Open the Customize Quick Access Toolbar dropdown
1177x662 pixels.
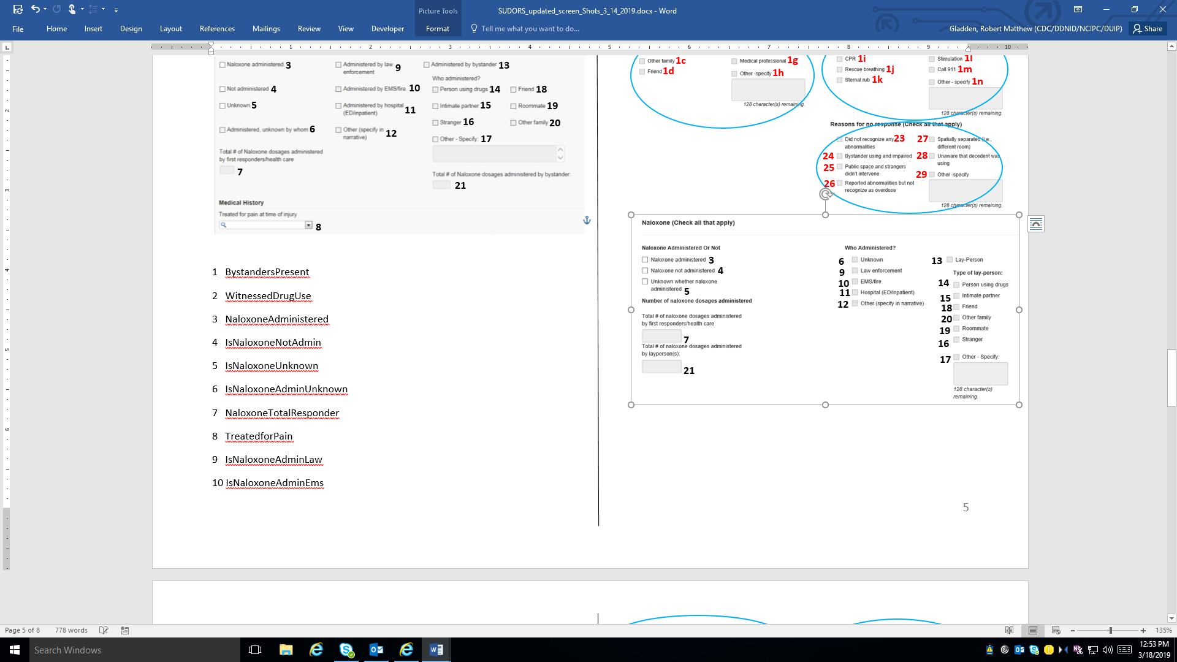[x=116, y=10]
